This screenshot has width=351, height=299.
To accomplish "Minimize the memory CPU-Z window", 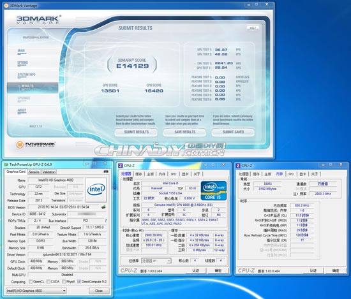I will 323,165.
